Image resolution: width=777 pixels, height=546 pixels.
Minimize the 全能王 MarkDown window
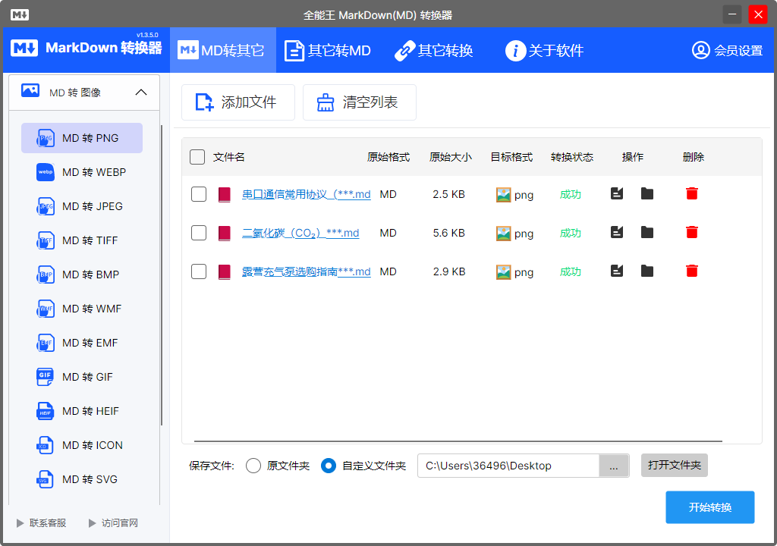point(732,14)
